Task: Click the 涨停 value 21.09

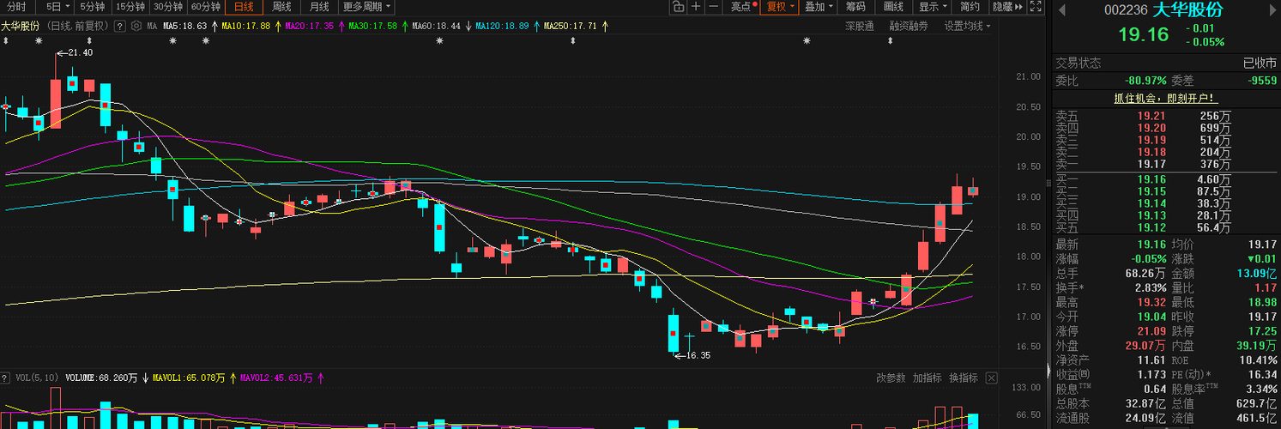Action: tap(1151, 330)
